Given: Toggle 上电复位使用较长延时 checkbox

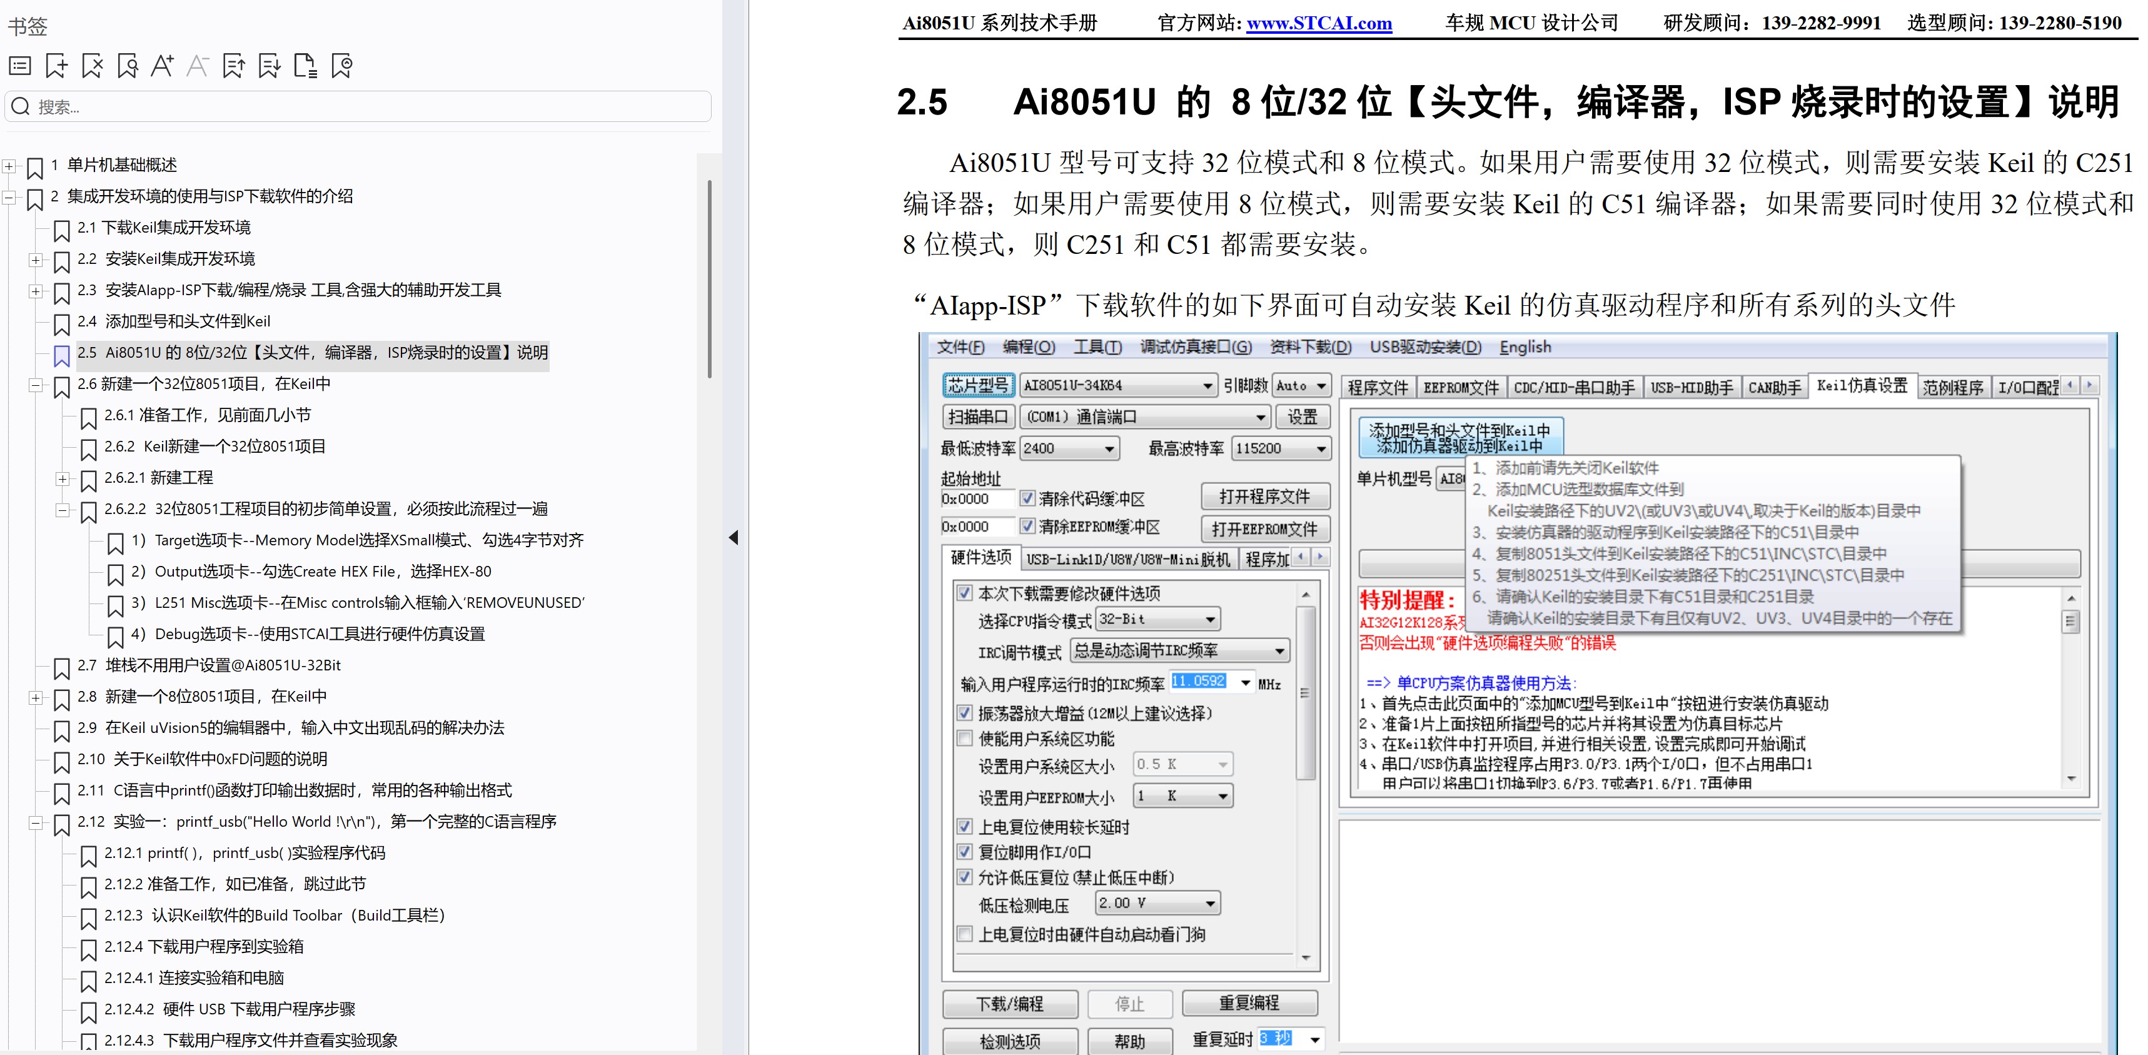Looking at the screenshot, I should (965, 827).
